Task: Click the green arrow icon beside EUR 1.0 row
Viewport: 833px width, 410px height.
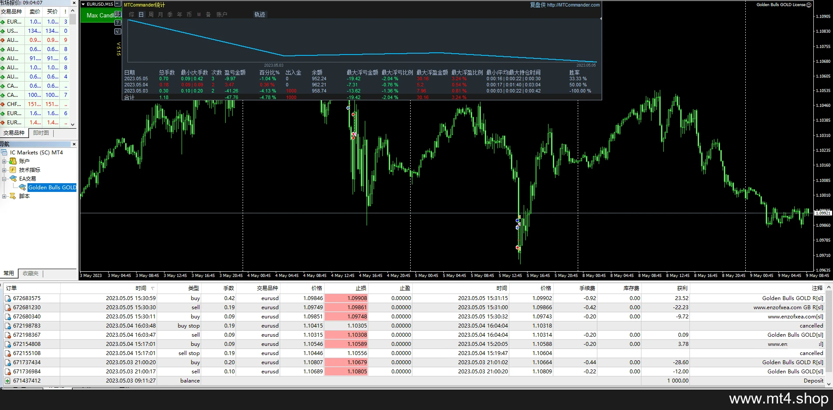Action: 3,22
